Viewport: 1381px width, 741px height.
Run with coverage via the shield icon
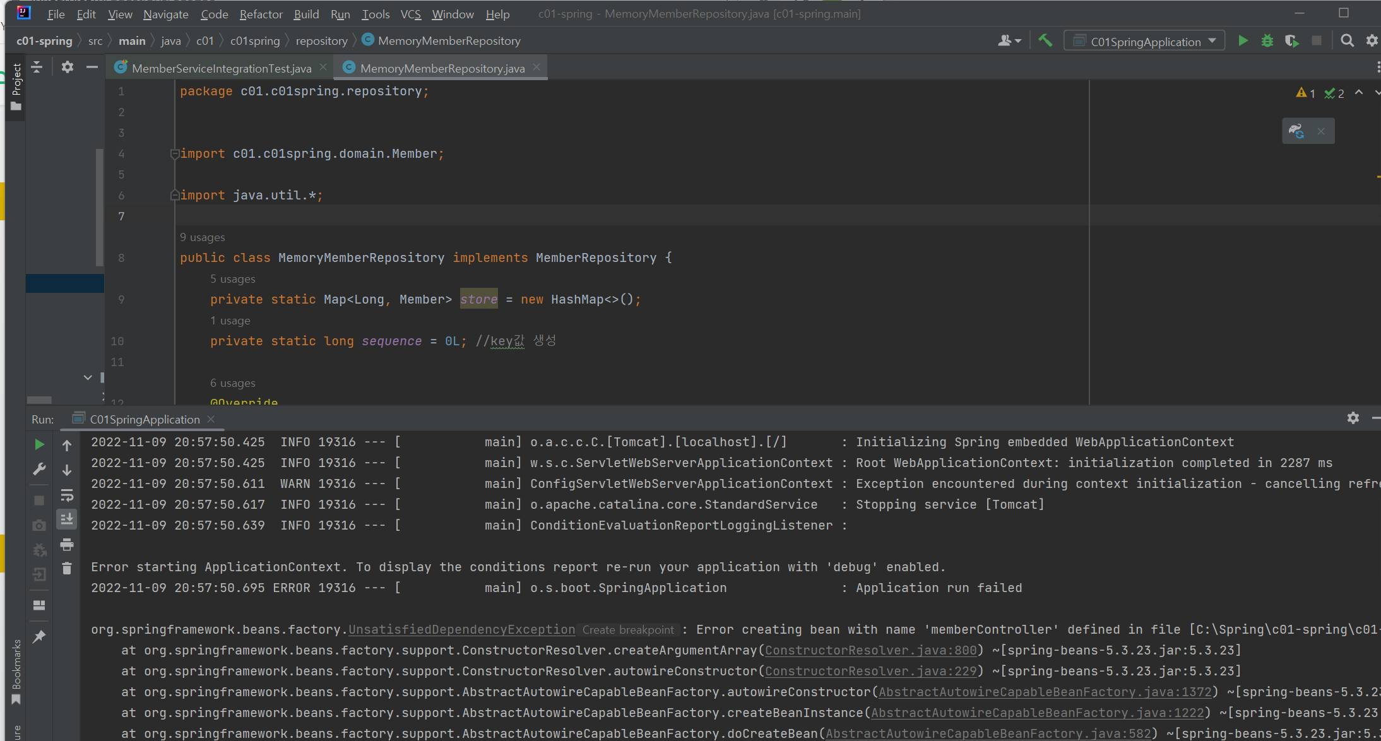1291,41
